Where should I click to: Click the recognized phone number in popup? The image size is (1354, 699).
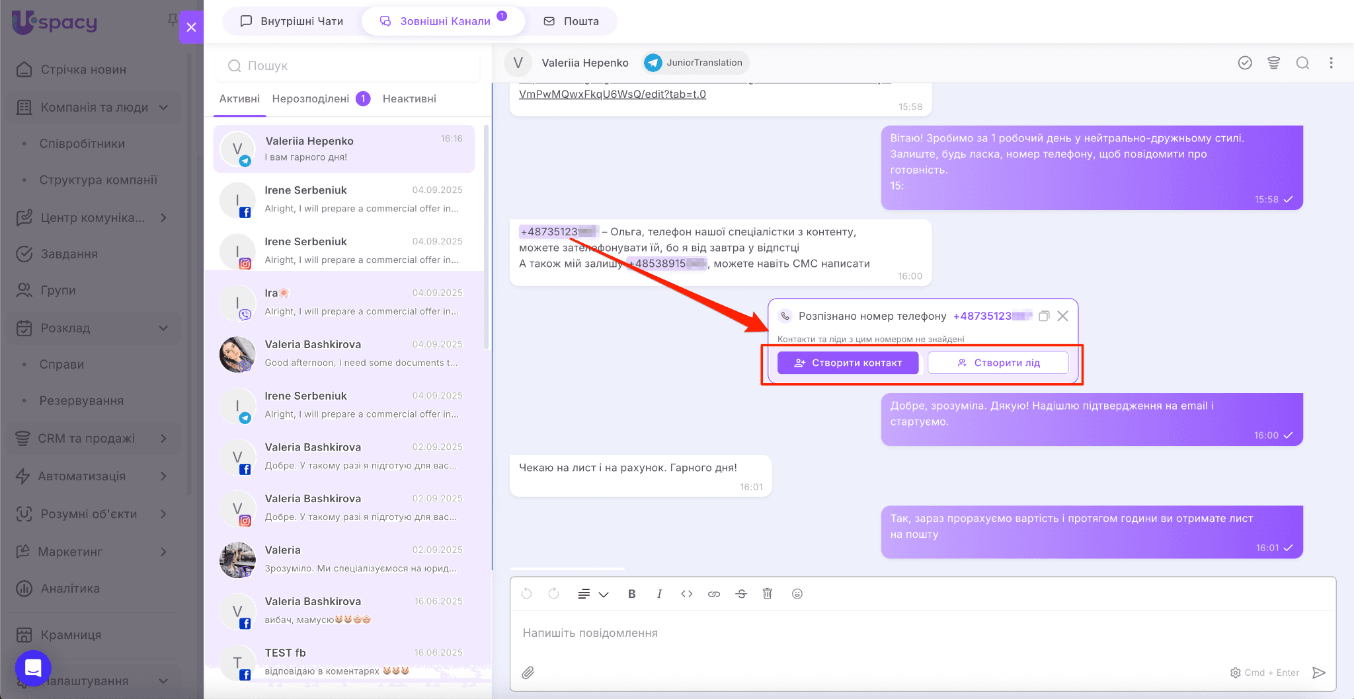tap(992, 316)
